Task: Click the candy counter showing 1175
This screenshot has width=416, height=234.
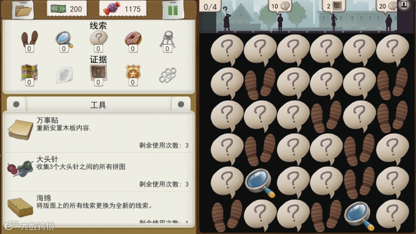Action: [x=123, y=9]
